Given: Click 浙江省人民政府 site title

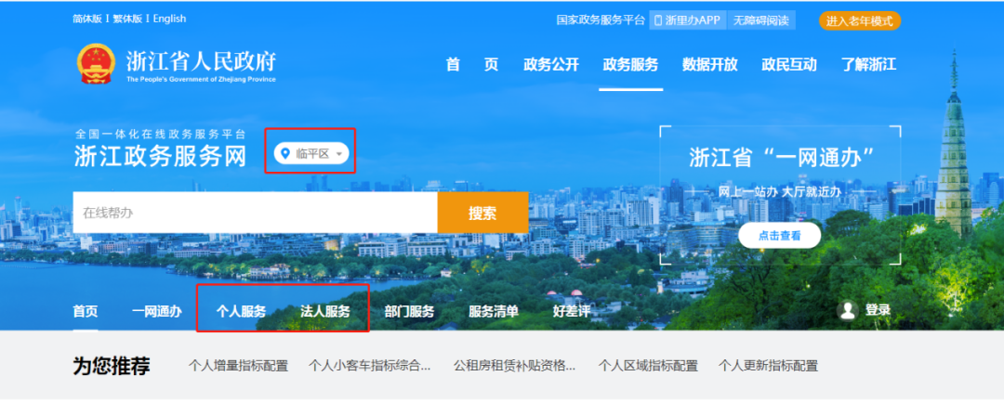Looking at the screenshot, I should [x=201, y=61].
